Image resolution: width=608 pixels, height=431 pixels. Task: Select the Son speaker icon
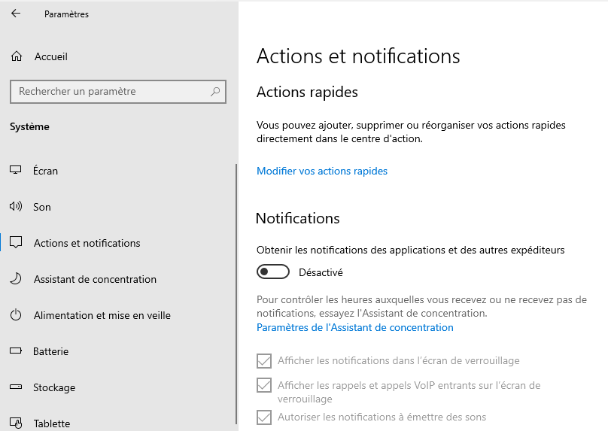[x=16, y=207]
